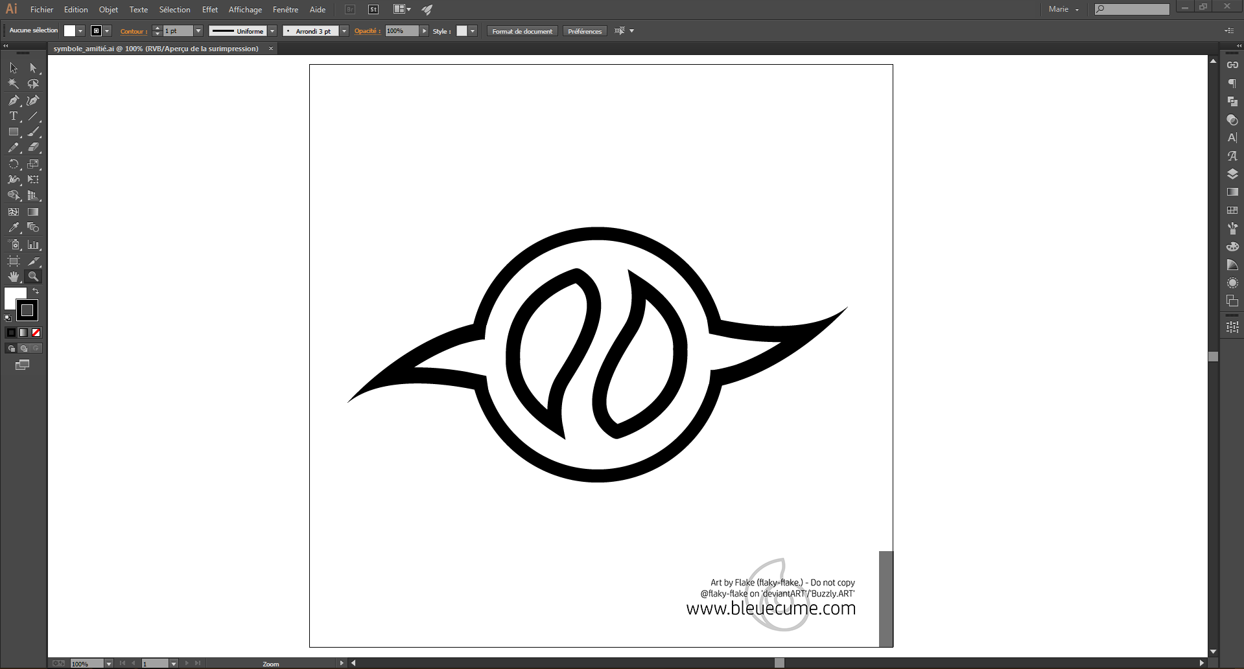The image size is (1244, 669).
Task: Open stroke weight dropdown next to 1 pt
Action: click(198, 31)
